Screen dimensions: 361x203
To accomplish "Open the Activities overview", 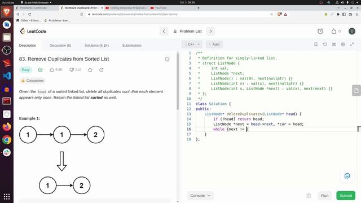I will coord(8,2).
